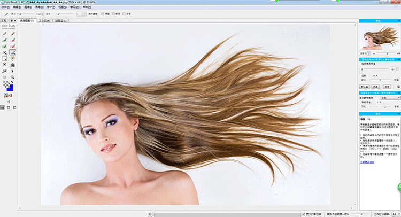The image size is (401, 217).
Task: Choose the rectangle selection tool
Action: pyautogui.click(x=5, y=59)
